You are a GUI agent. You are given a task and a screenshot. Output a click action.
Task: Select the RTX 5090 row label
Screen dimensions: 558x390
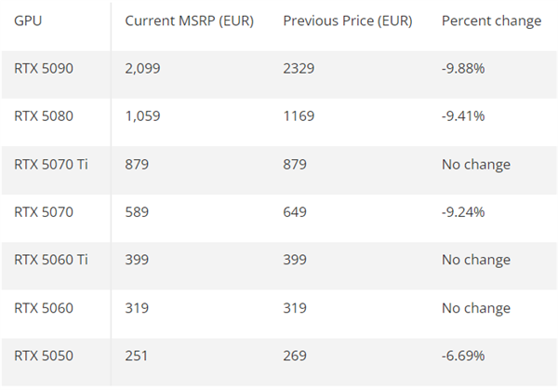point(44,68)
